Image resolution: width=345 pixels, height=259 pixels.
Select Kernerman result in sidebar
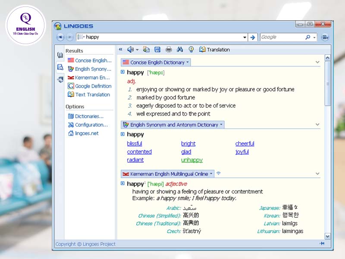pos(89,78)
